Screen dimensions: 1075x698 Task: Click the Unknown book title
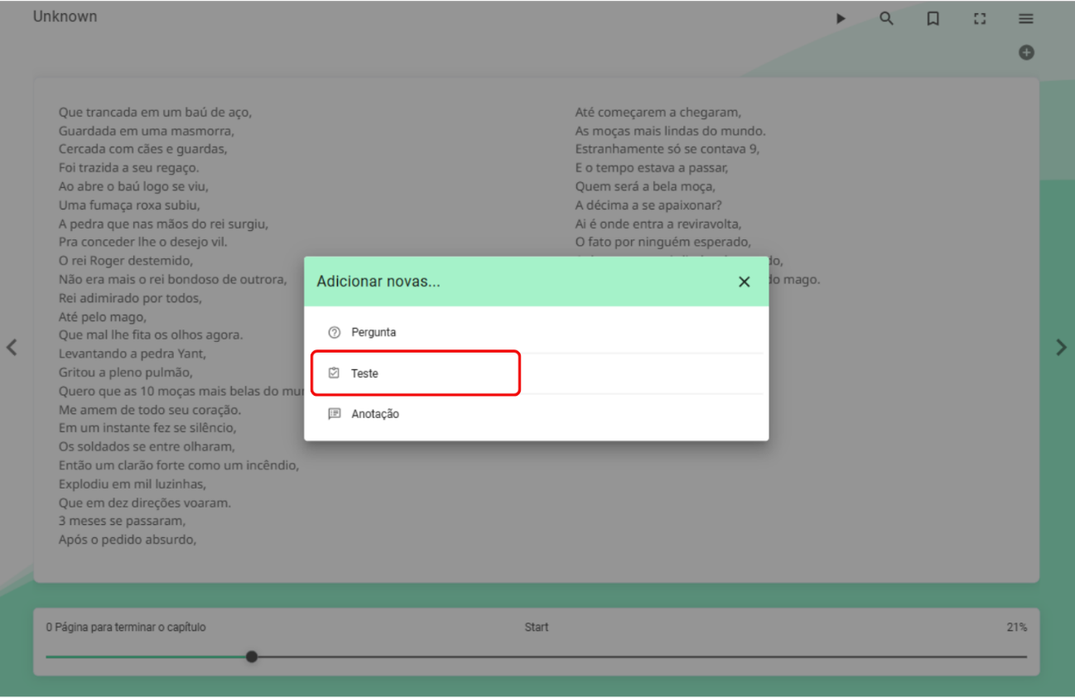coord(65,17)
